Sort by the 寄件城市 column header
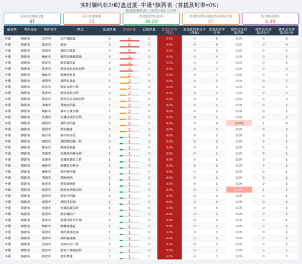The height and width of the screenshot is (264, 302). click(50, 30)
